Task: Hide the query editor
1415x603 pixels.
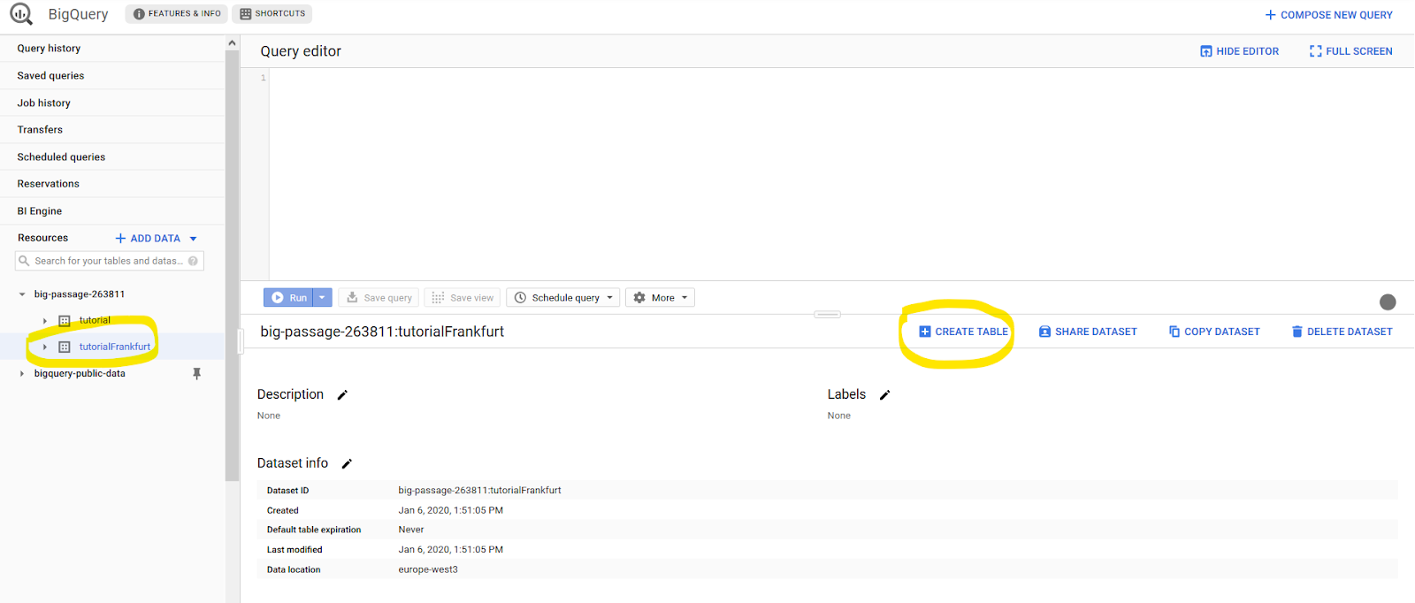Action: click(x=1239, y=51)
